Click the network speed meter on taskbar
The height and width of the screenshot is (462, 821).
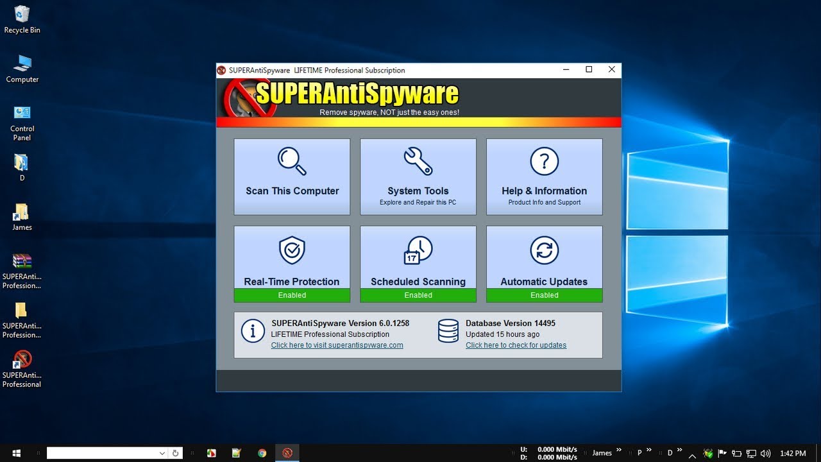pos(548,453)
